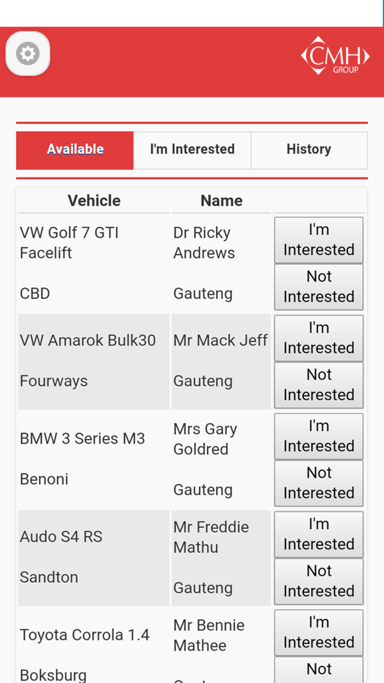
Task: Switch to the I'm Interested tab
Action: [192, 150]
